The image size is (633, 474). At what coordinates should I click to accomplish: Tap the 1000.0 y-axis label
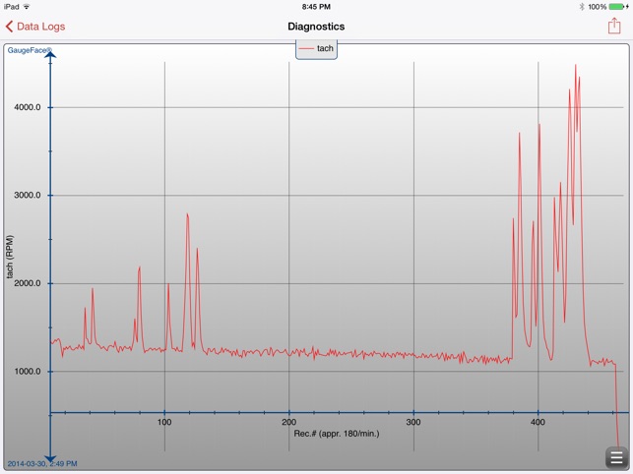(28, 371)
